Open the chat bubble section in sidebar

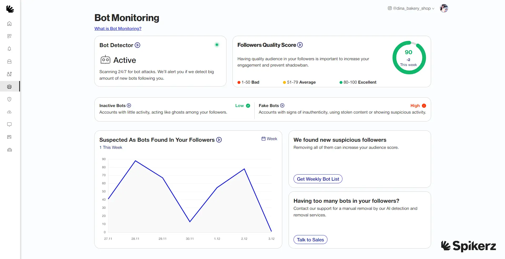pos(9,124)
